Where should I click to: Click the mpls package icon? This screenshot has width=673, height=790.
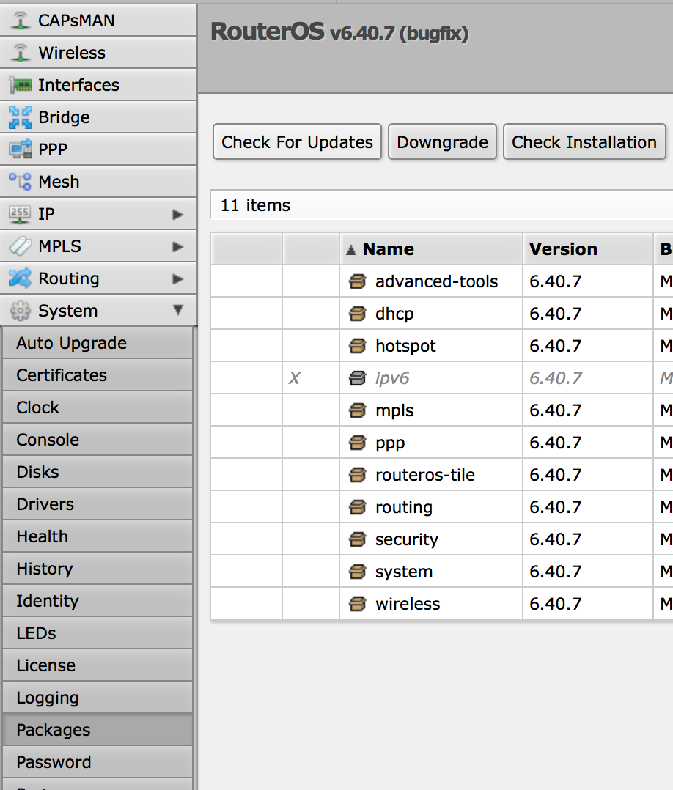click(x=358, y=410)
